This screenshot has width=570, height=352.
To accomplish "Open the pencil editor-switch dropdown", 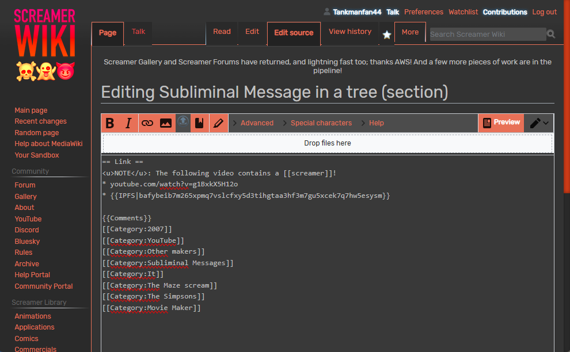I will (x=539, y=123).
